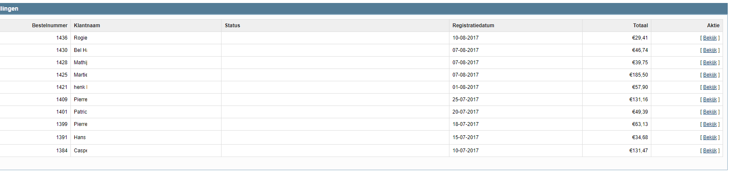Screen dimensions: 732x174
Task: Open Bekijk link for order 1436
Action: pyautogui.click(x=710, y=38)
